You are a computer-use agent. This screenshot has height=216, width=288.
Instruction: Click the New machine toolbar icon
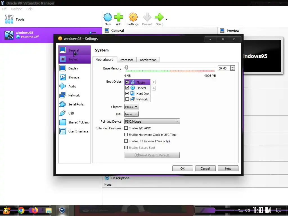coord(108,19)
